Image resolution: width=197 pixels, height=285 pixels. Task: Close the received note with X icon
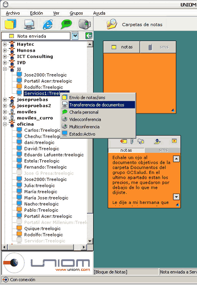pyautogui.click(x=174, y=141)
